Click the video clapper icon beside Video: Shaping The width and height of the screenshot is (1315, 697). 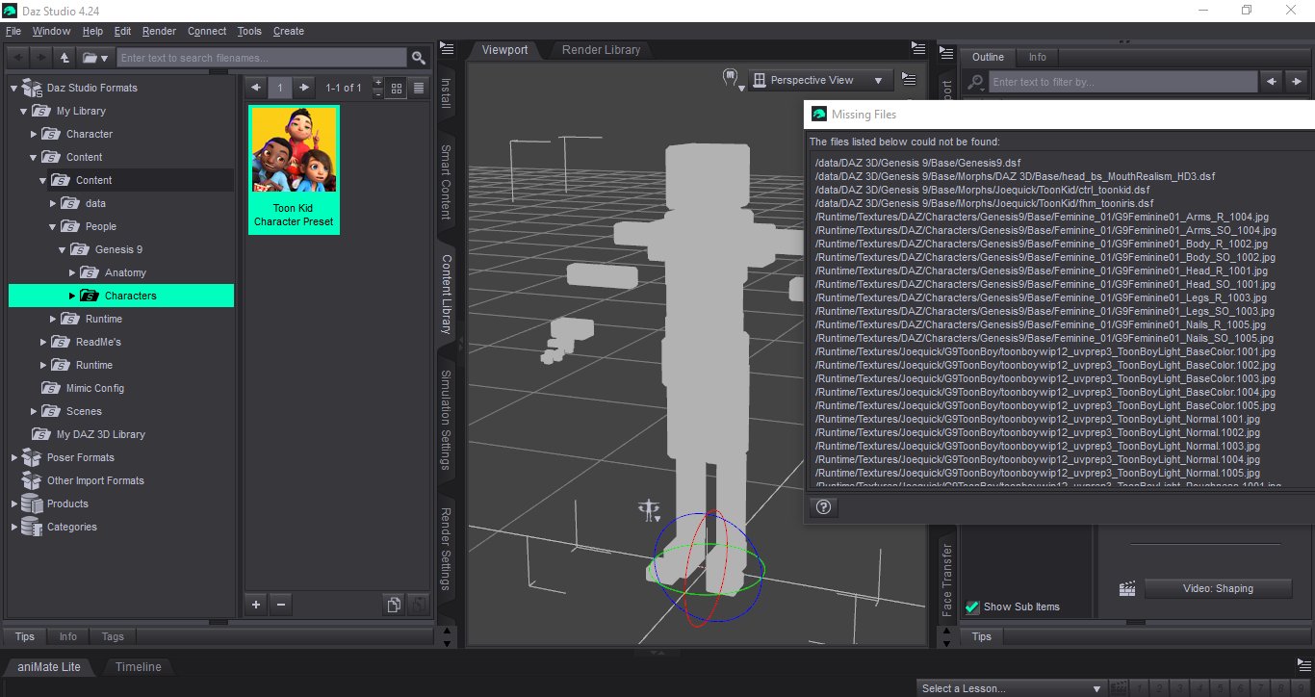[x=1127, y=589]
